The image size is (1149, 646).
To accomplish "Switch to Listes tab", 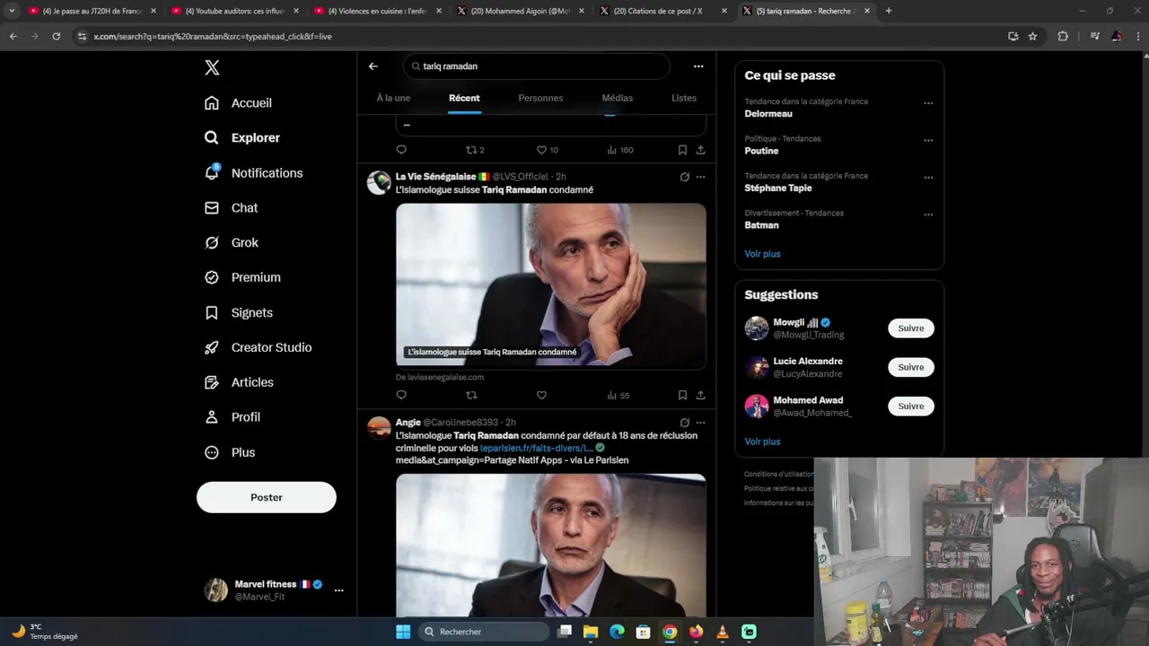I will (x=684, y=98).
